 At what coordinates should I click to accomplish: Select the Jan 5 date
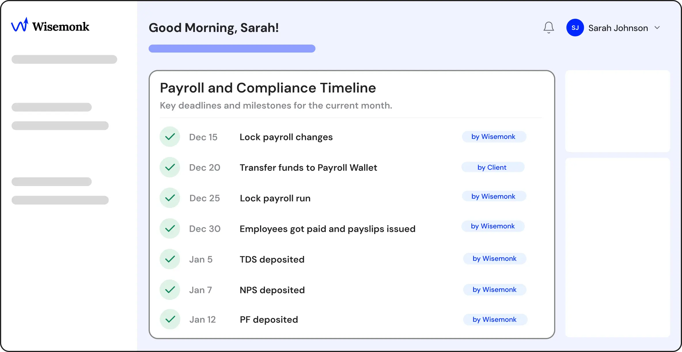coord(201,259)
